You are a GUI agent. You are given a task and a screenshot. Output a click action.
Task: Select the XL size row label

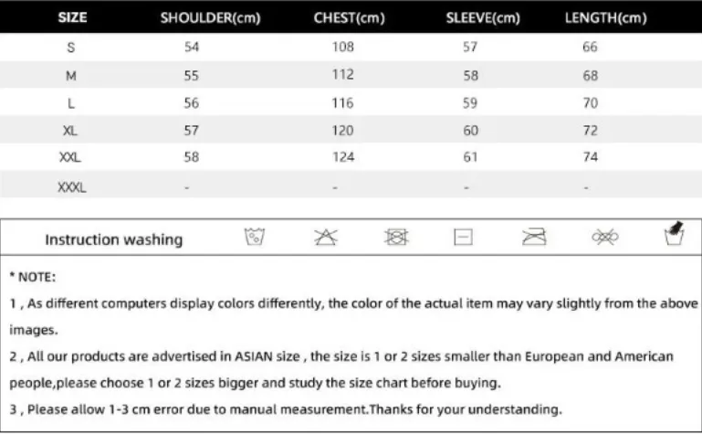coord(70,131)
